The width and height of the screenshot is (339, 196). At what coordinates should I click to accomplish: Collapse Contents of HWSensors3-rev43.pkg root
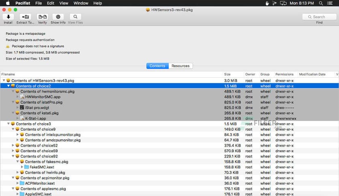(4, 81)
